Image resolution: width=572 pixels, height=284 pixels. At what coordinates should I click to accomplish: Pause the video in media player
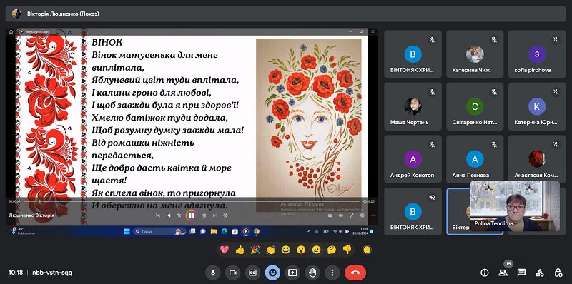[x=192, y=215]
